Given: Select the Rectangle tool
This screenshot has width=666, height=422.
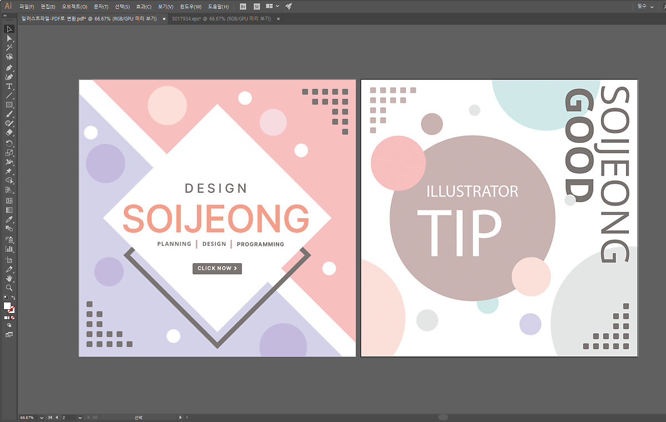Looking at the screenshot, I should [x=9, y=105].
